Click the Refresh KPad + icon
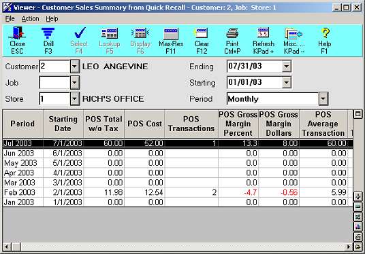 264,40
